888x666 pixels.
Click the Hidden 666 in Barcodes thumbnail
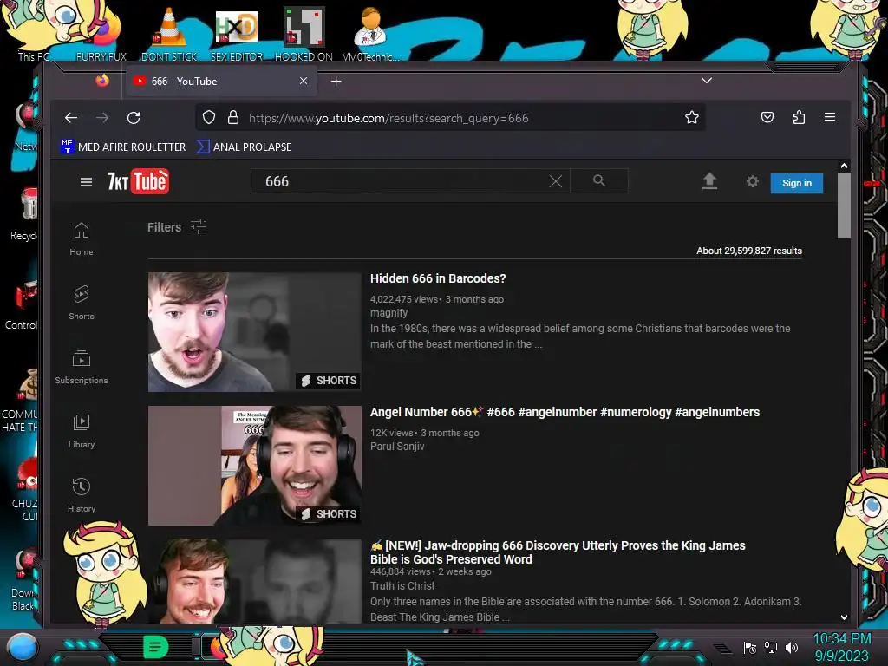tap(254, 332)
